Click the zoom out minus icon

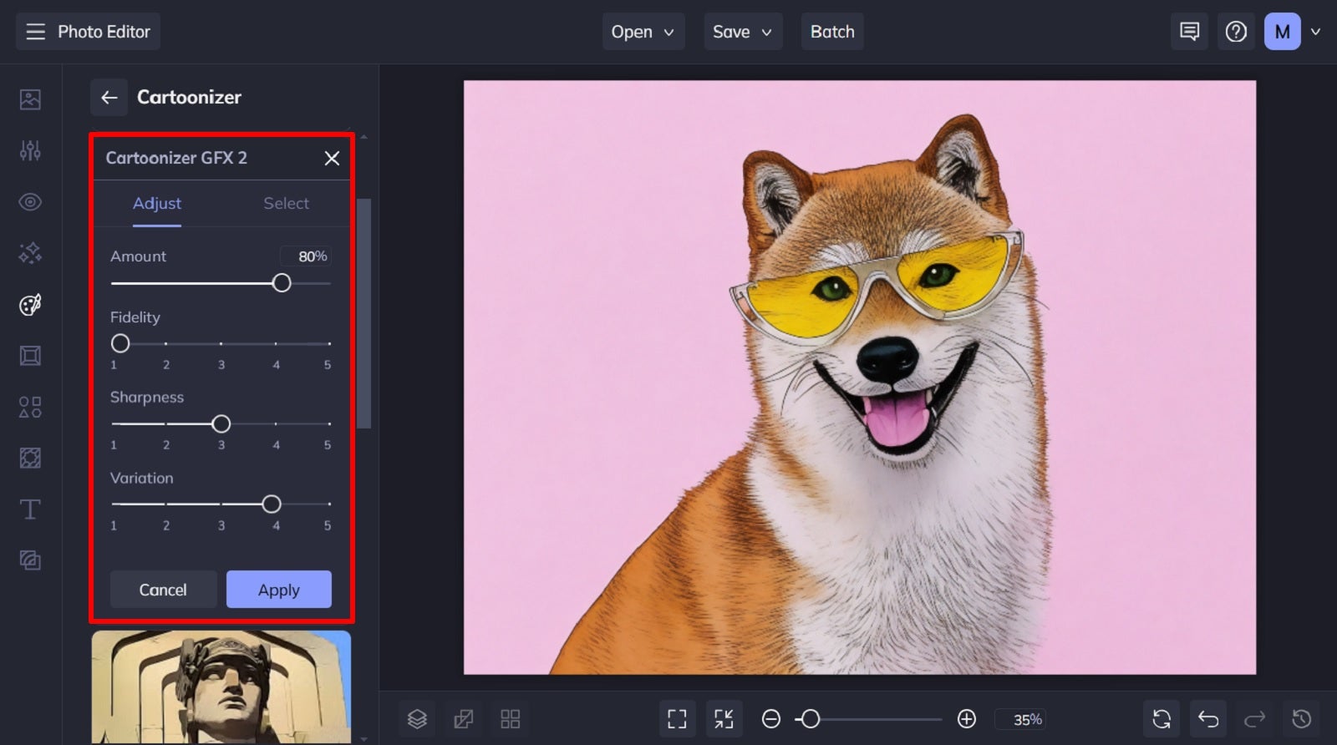tap(771, 719)
